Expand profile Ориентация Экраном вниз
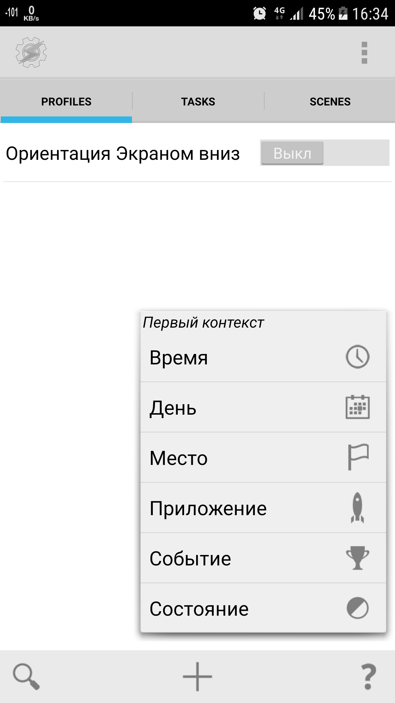395x703 pixels. (x=123, y=154)
